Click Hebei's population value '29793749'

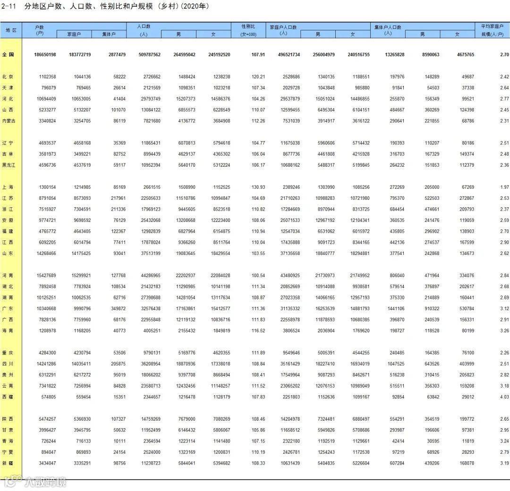pos(151,99)
